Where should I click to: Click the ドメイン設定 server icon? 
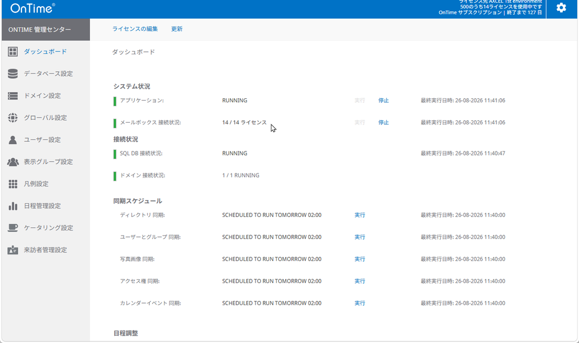click(13, 96)
